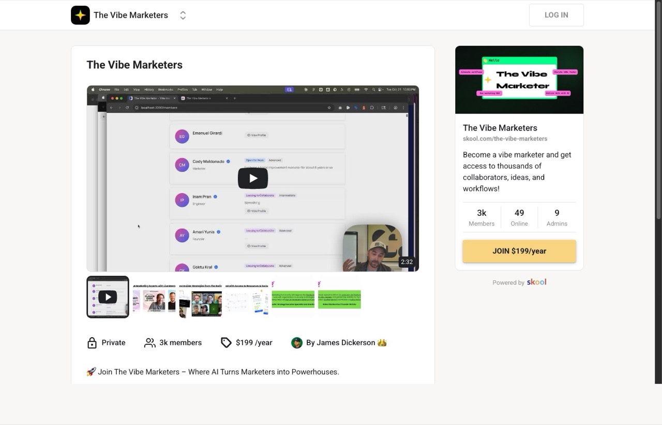Viewport: 662px width, 425px height.
Task: Select the fifth green testimonial thumbnail
Action: [x=293, y=297]
